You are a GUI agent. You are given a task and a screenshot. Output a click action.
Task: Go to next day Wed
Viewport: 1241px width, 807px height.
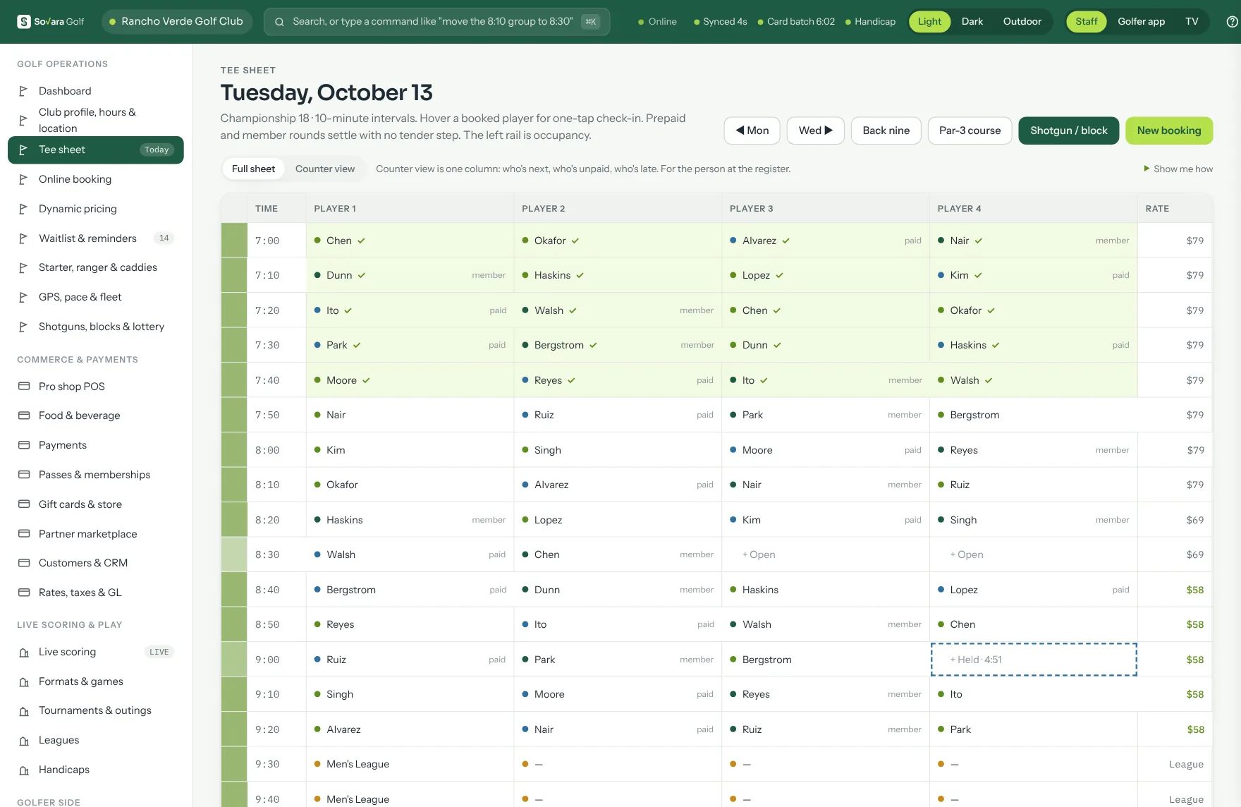(x=815, y=131)
